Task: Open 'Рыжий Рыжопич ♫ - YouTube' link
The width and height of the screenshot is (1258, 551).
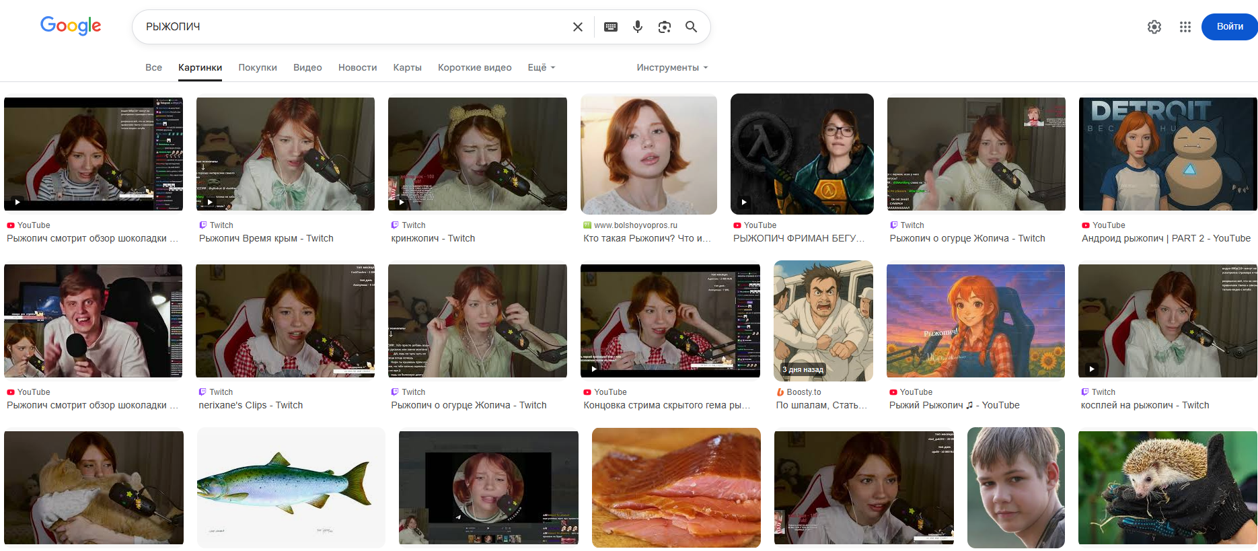Action: [x=955, y=405]
